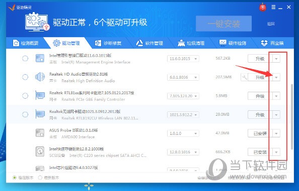Click the Realtek HD Audio speaker icon
Viewport: 299px width, 191px height.
(40, 77)
